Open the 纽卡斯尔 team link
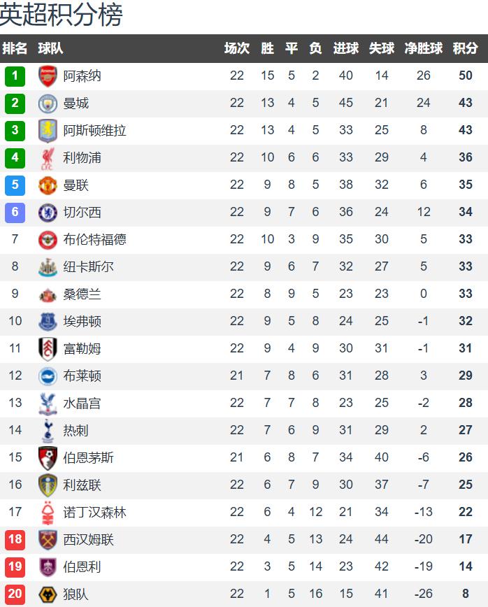 click(88, 267)
